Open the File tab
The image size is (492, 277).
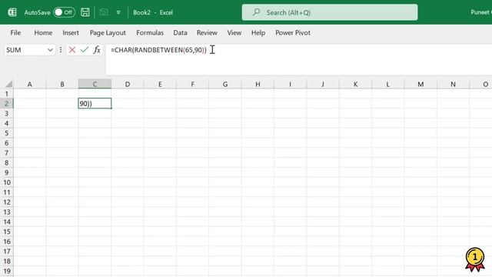(x=15, y=32)
